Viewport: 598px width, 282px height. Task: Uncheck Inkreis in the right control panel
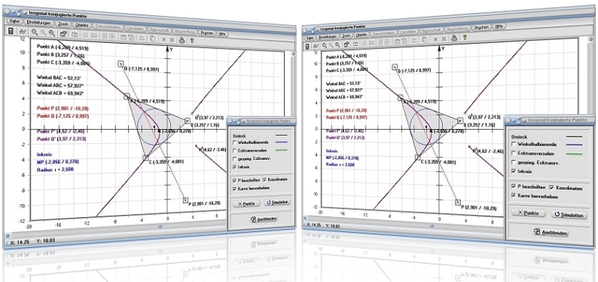tap(514, 171)
